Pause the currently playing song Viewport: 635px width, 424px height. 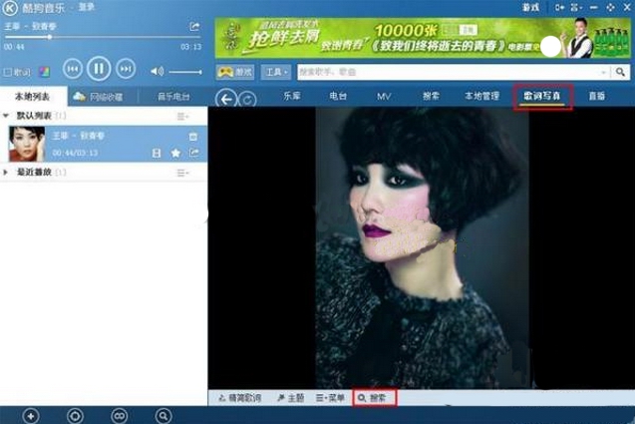(x=98, y=69)
